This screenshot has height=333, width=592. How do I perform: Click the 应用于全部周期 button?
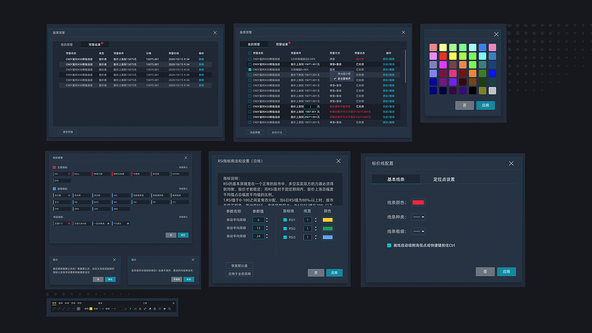point(239,273)
